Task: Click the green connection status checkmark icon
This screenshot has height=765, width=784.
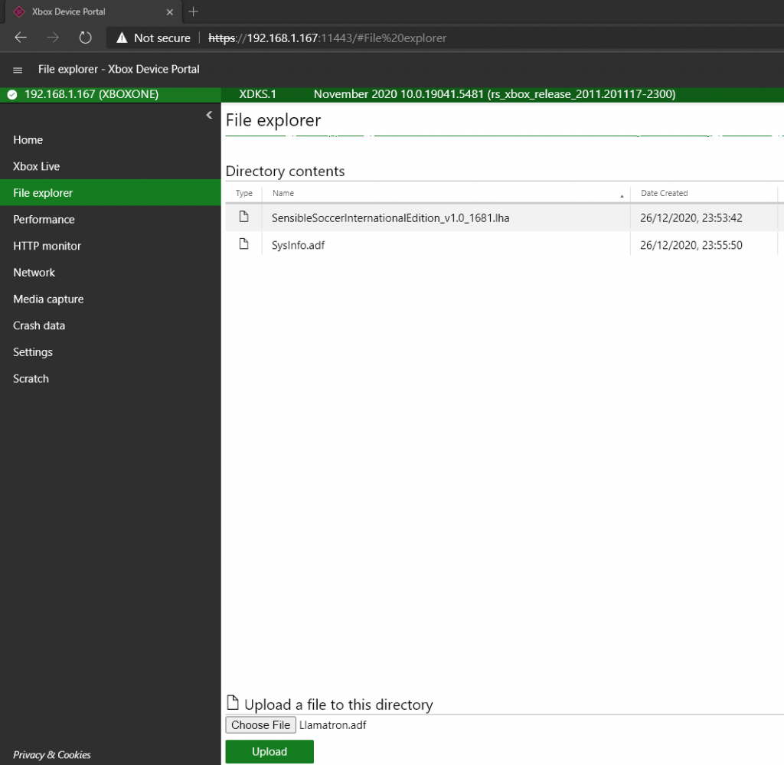Action: point(12,94)
